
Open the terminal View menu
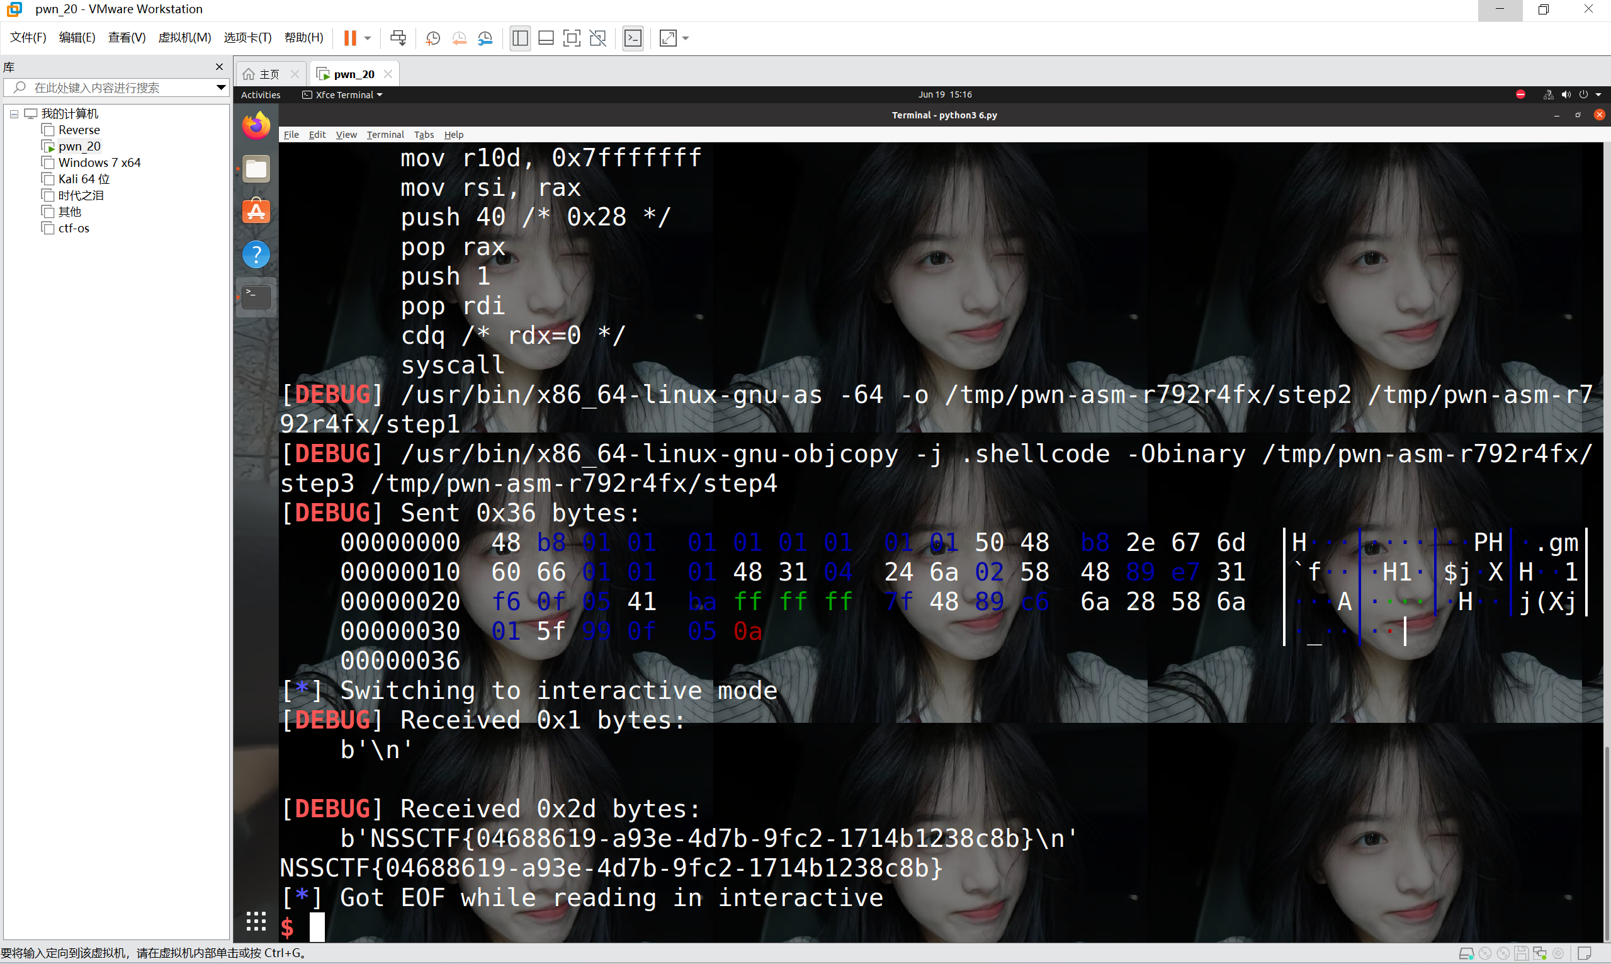tap(346, 135)
